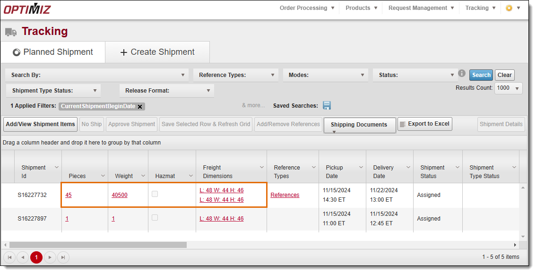536x273 pixels.
Task: Go to the first page of results
Action: click(x=9, y=257)
